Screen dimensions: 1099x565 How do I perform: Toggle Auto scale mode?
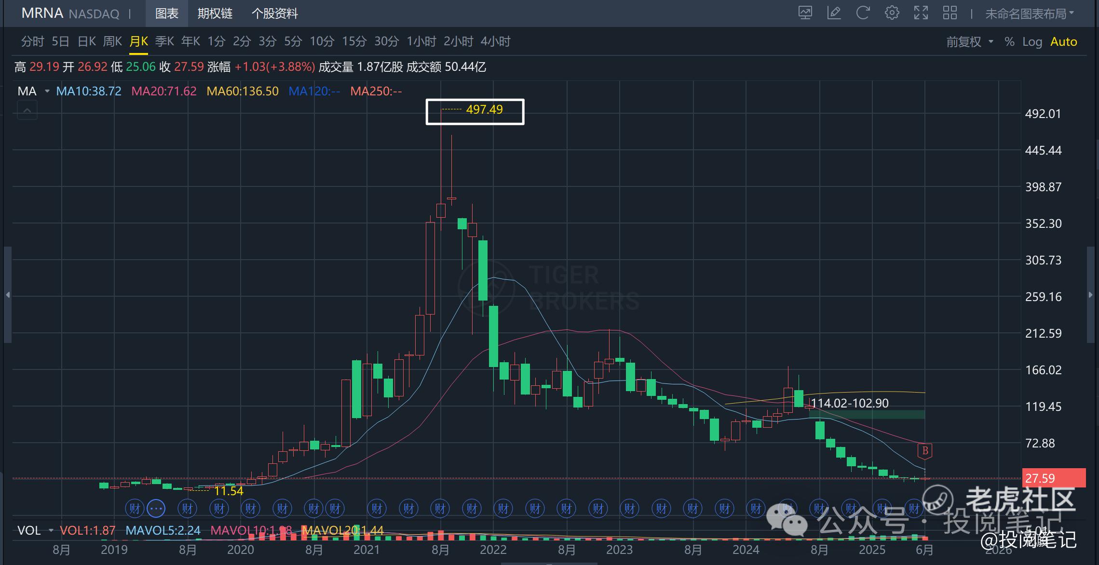tap(1063, 41)
